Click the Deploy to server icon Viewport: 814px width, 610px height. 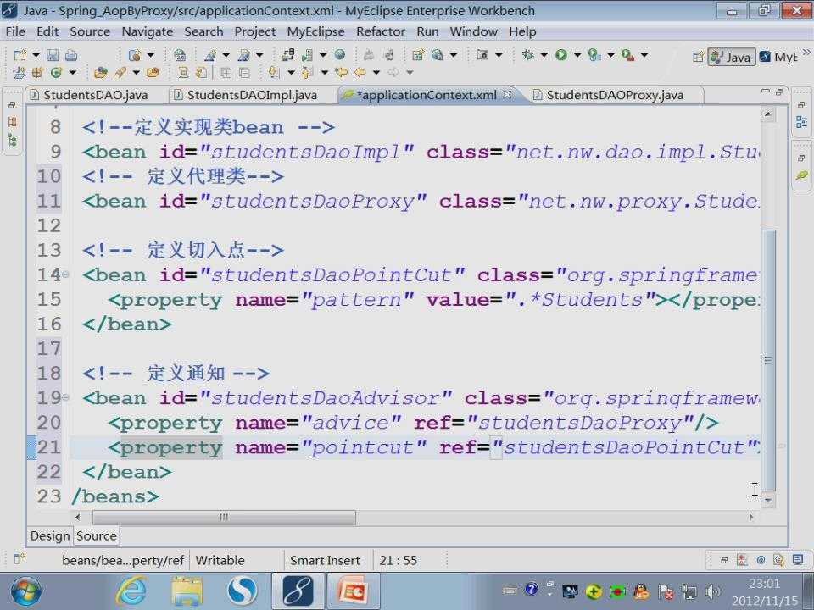pos(287,54)
